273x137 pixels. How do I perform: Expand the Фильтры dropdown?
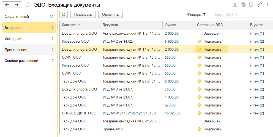(x=196, y=14)
